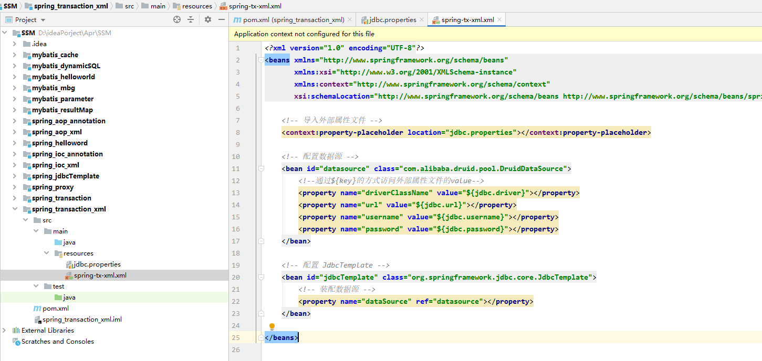
Task: Collapse the SSM root project node
Action: pyautogui.click(x=5, y=33)
